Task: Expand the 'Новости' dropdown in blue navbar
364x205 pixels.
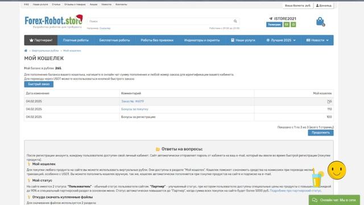Action: point(317,40)
